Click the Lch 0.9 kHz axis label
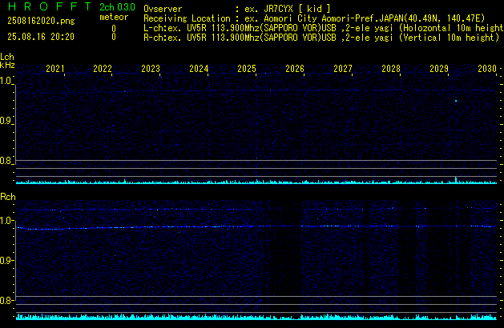The image size is (504, 328). (x=6, y=121)
